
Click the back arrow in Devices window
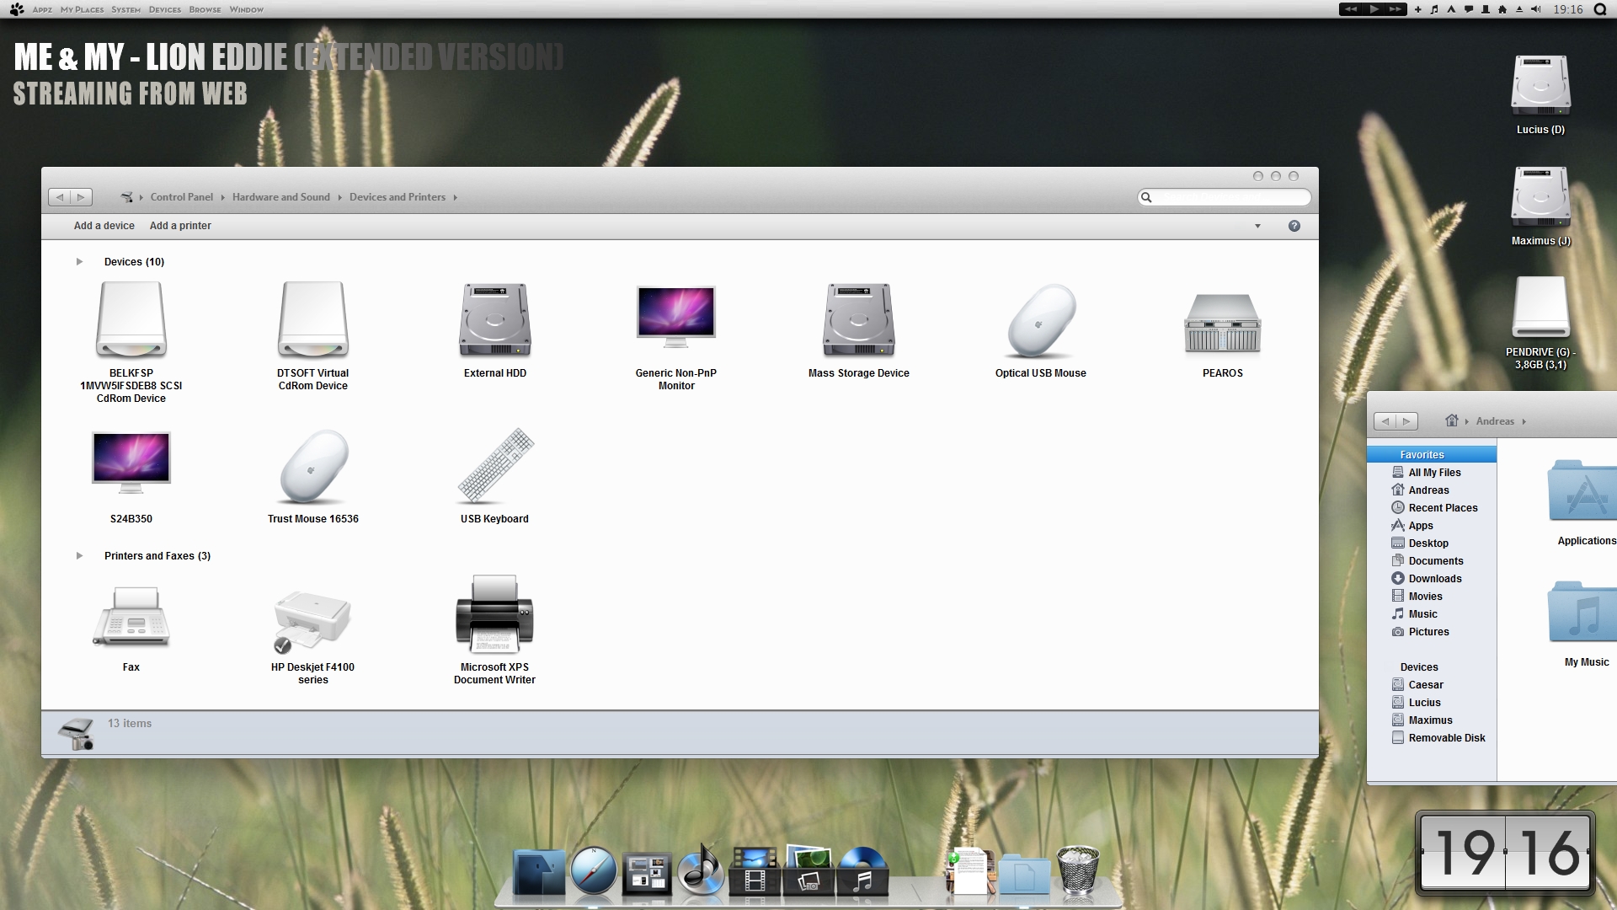pos(59,197)
